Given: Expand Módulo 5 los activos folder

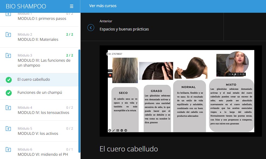Looking at the screenshot, I should (8, 129).
